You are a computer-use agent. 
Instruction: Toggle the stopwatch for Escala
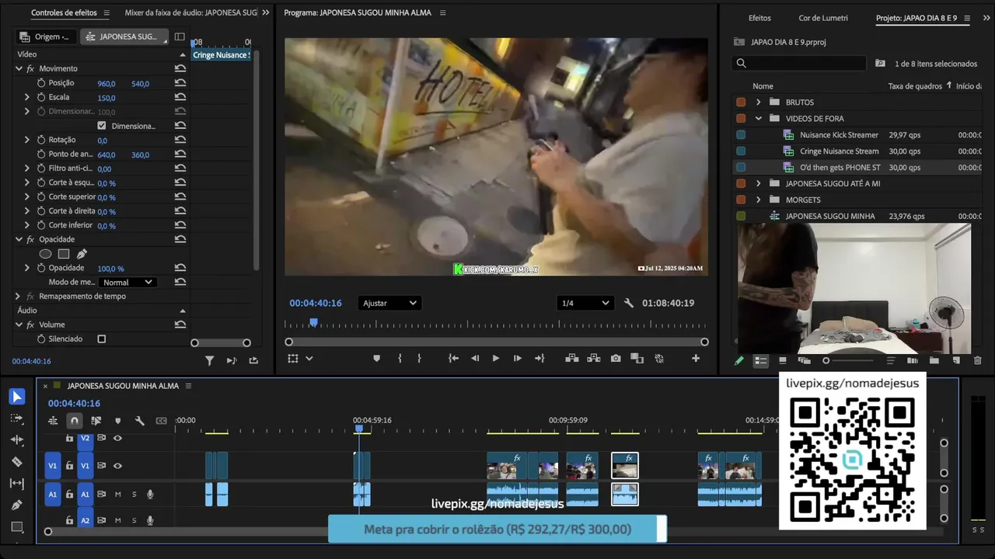(41, 97)
